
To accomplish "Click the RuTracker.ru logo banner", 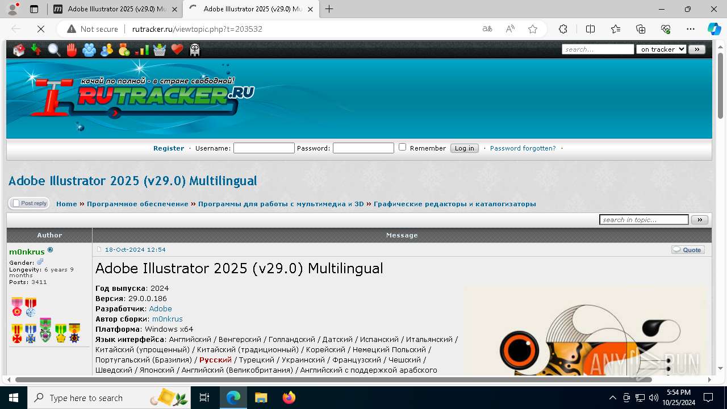I will click(x=142, y=97).
